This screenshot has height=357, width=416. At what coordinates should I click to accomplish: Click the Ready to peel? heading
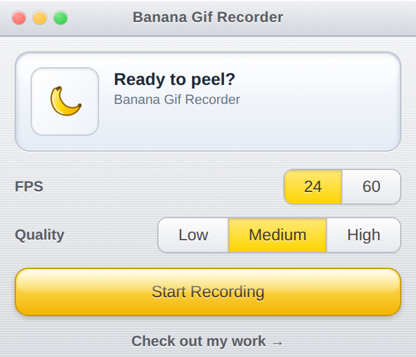[x=174, y=79]
